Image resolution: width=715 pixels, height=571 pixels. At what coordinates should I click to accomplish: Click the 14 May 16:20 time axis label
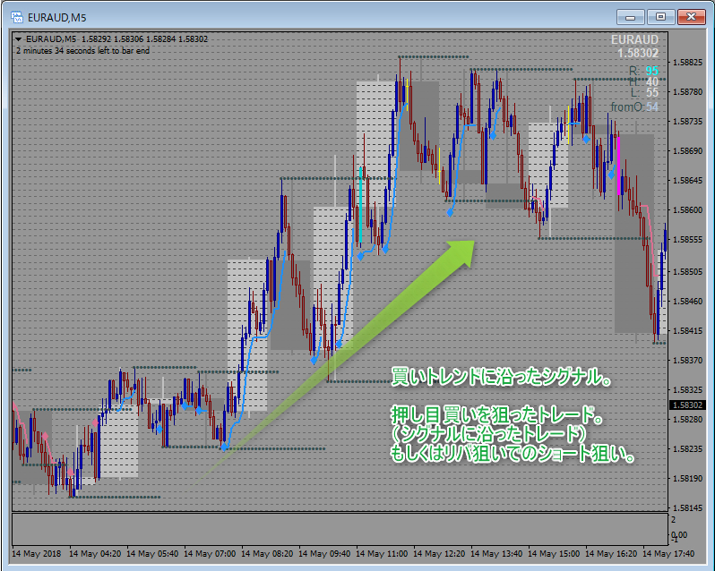click(x=611, y=554)
